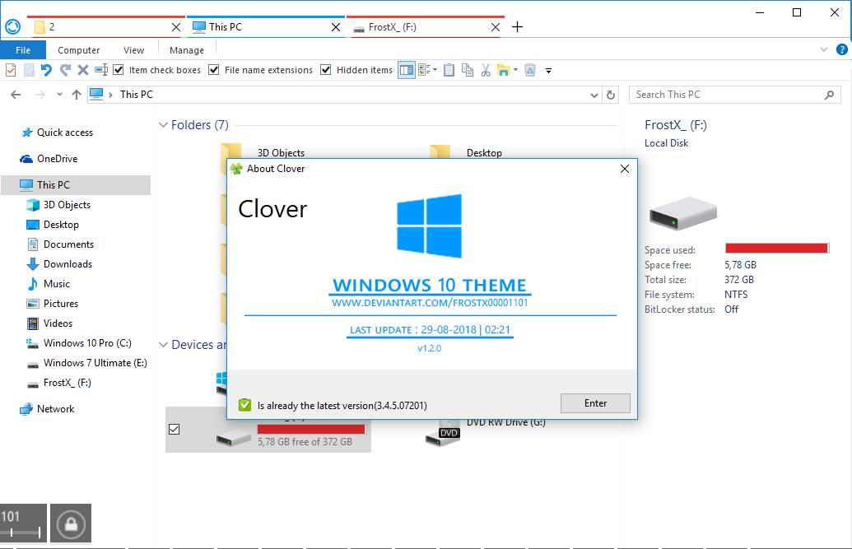The height and width of the screenshot is (549, 852).
Task: Toggle the Preview pane icon in toolbar
Action: [407, 70]
